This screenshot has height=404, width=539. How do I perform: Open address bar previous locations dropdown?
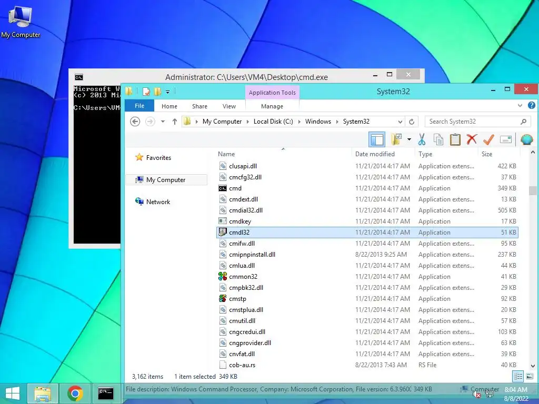point(400,122)
